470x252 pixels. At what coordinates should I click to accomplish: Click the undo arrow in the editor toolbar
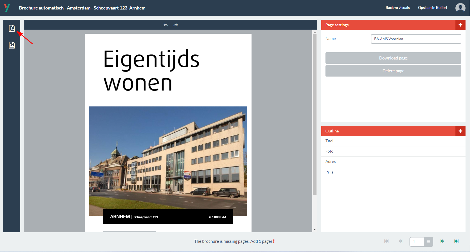166,25
